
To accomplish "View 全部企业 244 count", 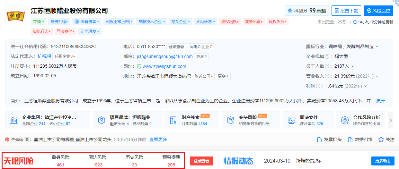I will [x=34, y=124].
